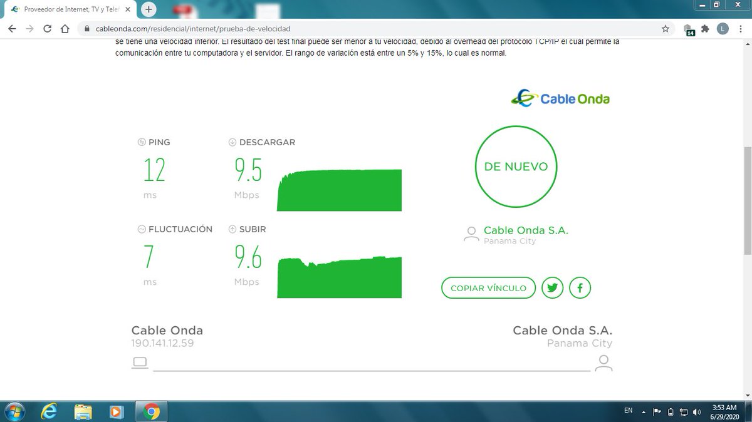
Task: Select the 12 ms ping value
Action: click(154, 170)
